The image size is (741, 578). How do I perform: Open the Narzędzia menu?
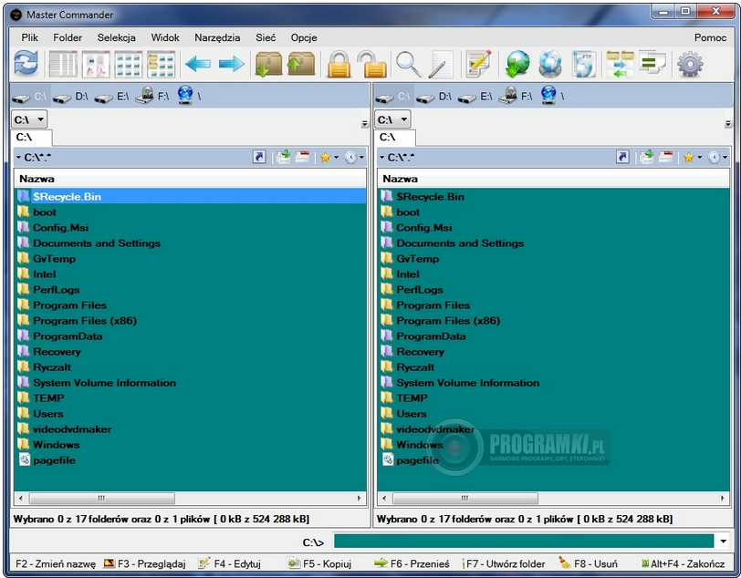pyautogui.click(x=217, y=37)
